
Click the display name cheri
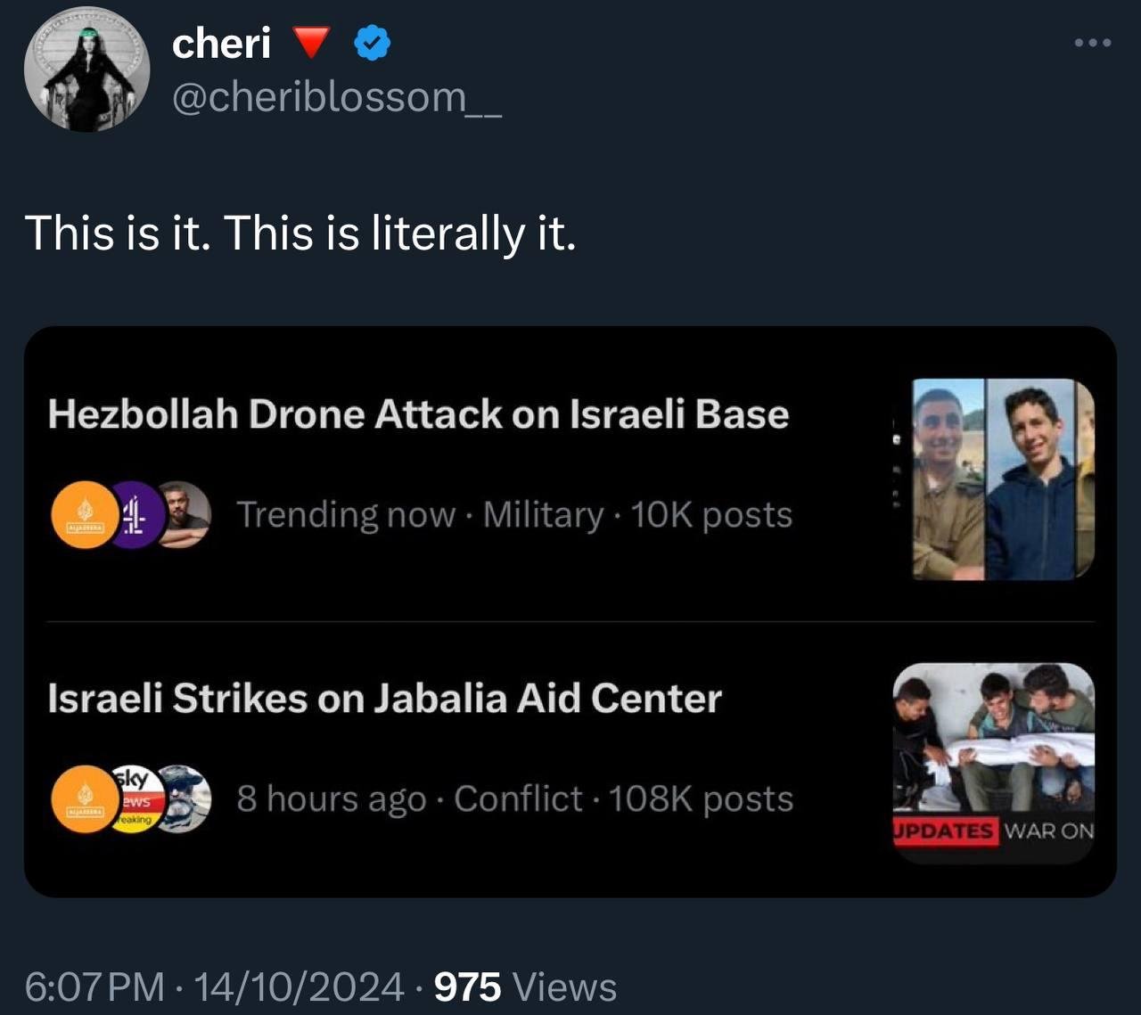pos(221,43)
